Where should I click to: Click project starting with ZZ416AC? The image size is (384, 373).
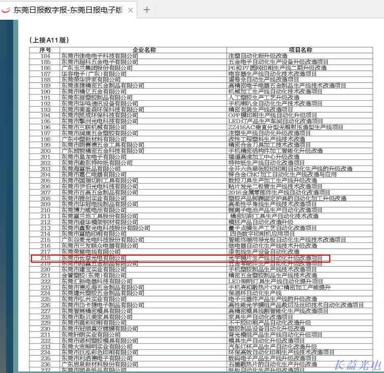tap(286, 127)
